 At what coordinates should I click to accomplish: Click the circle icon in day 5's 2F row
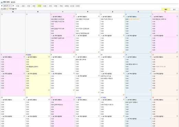click(177, 35)
